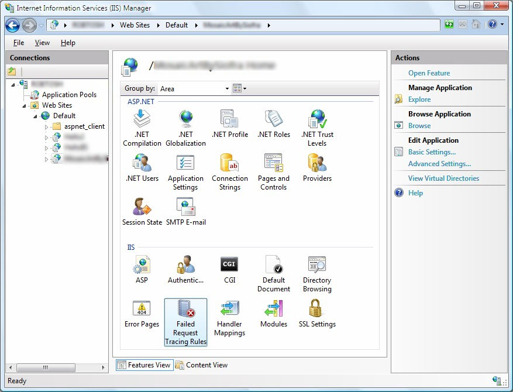Open the Handler Mappings feature
The height and width of the screenshot is (392, 513).
[229, 317]
